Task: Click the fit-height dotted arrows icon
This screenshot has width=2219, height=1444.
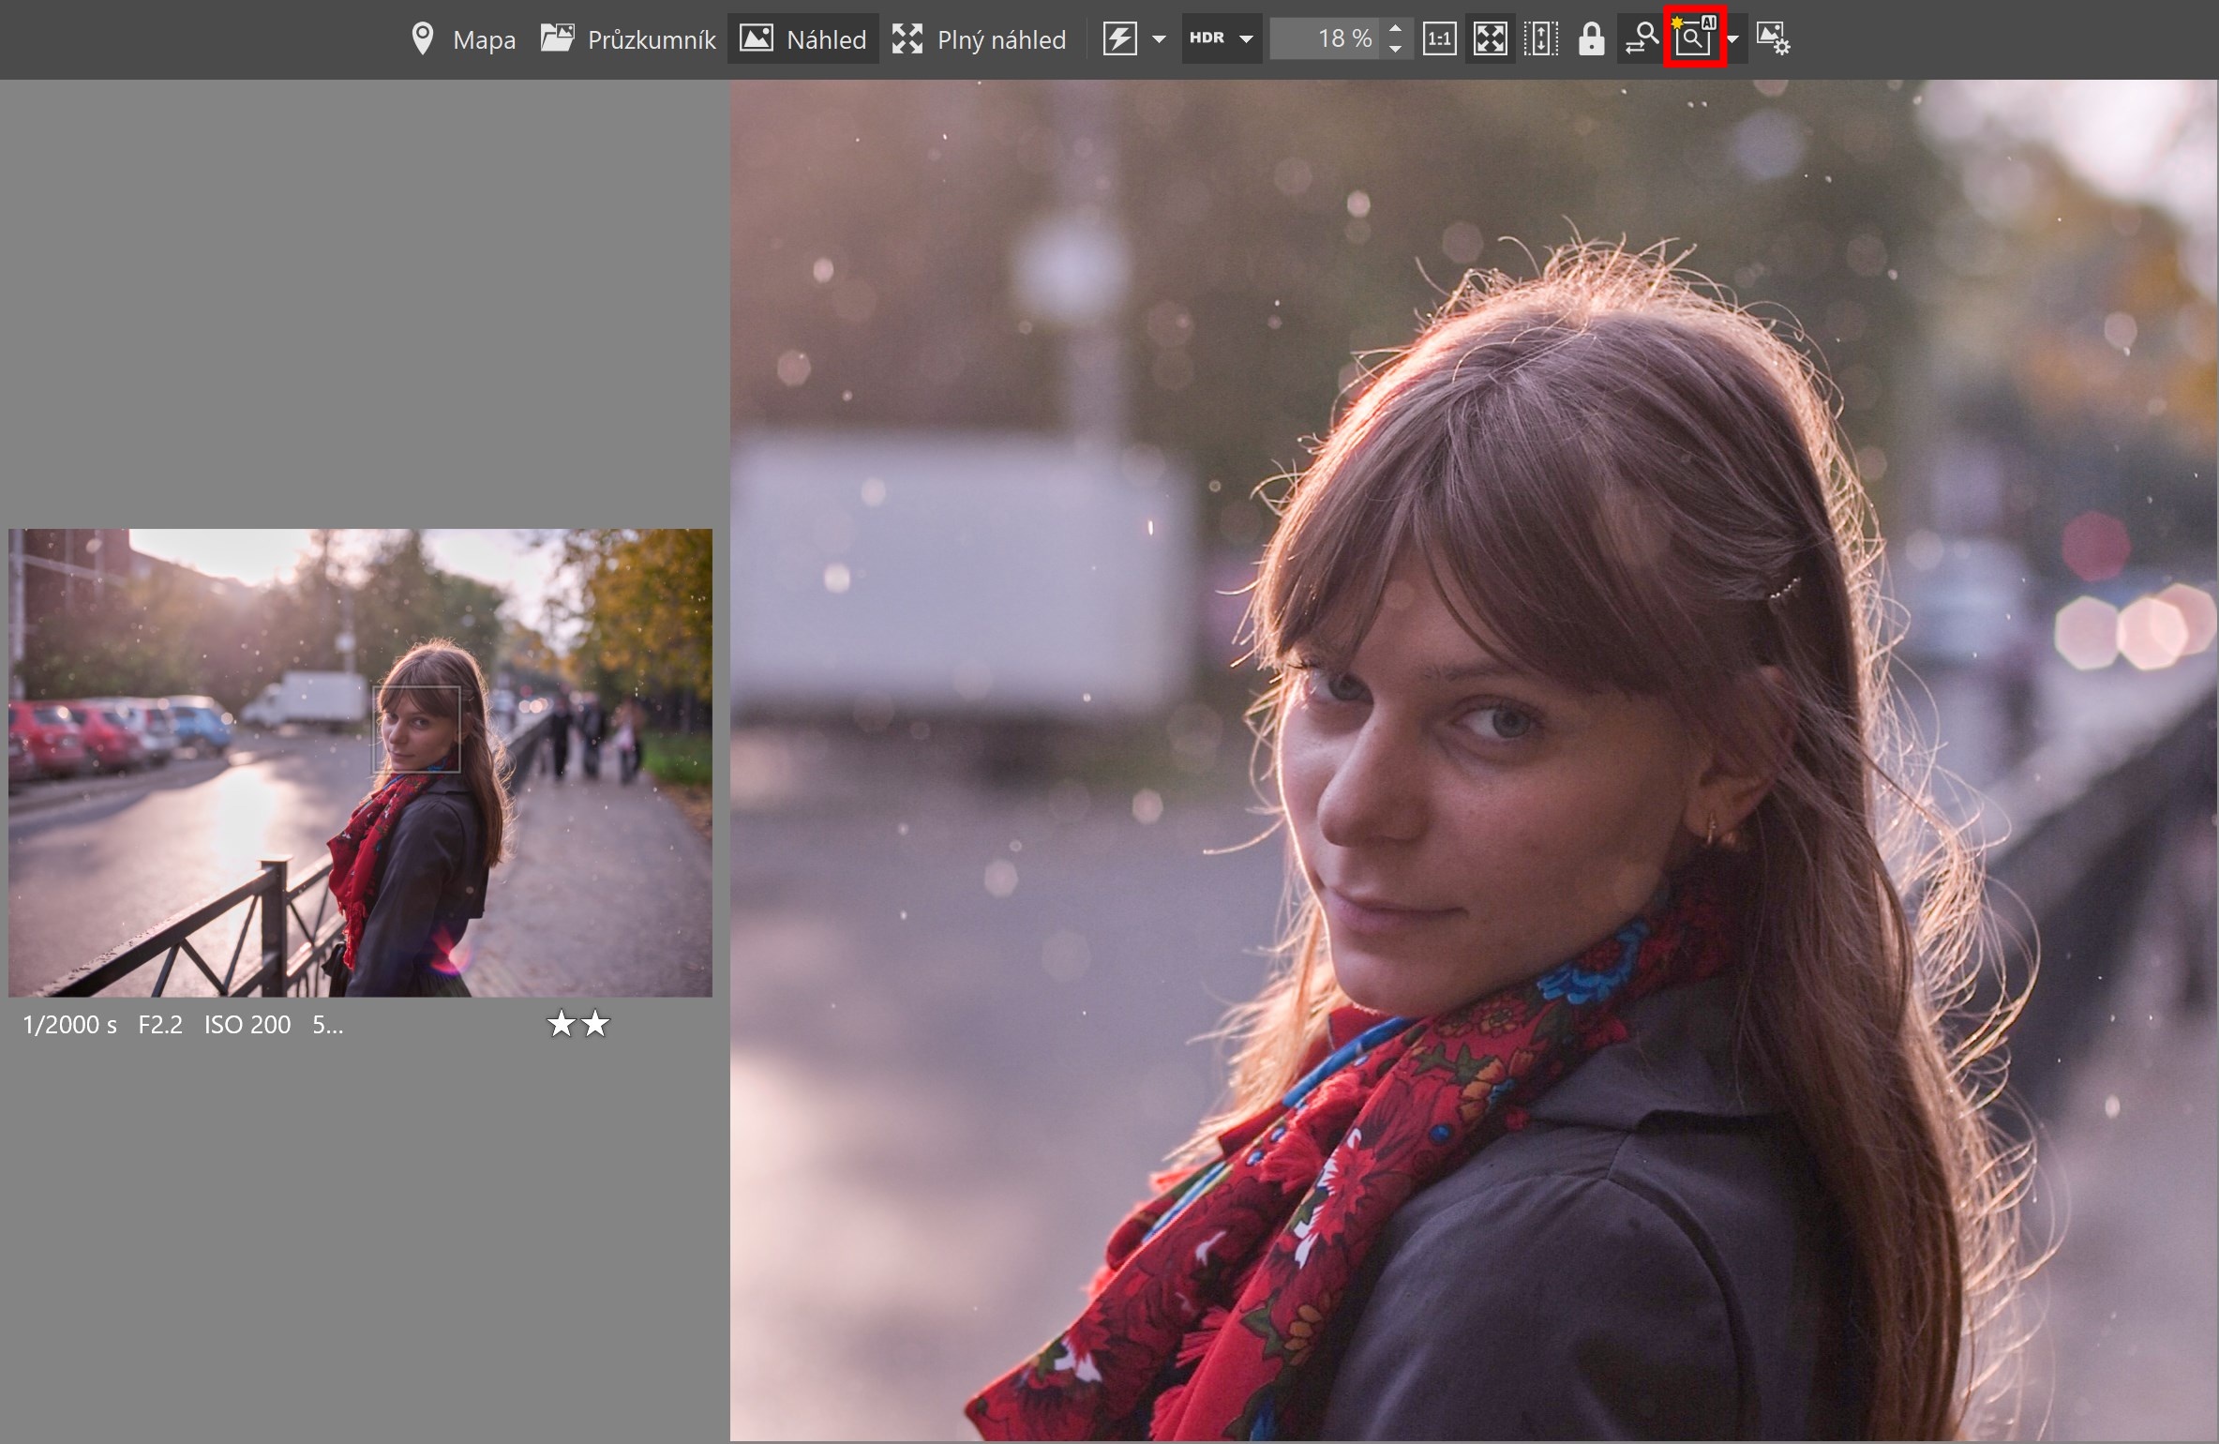Action: tap(1540, 38)
